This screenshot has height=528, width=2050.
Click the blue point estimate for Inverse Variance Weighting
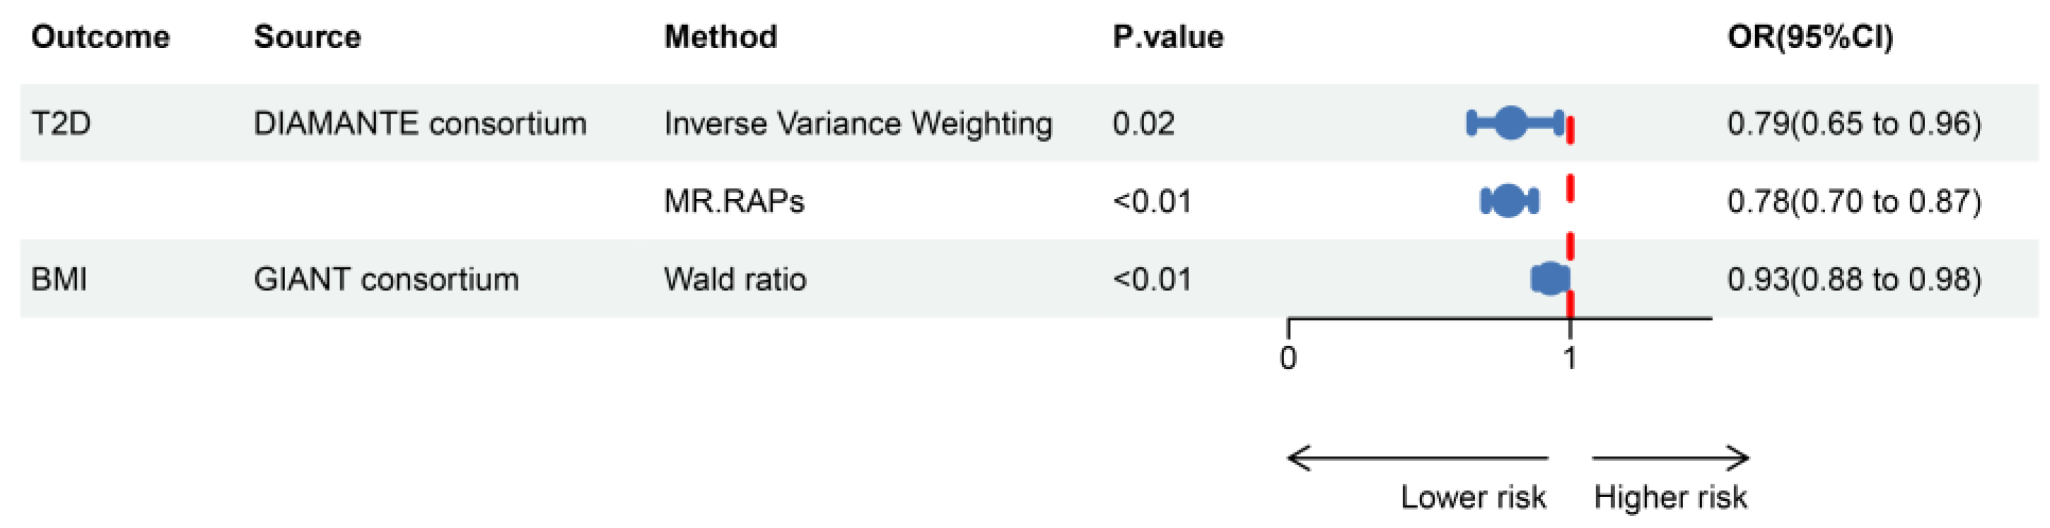tap(1510, 123)
